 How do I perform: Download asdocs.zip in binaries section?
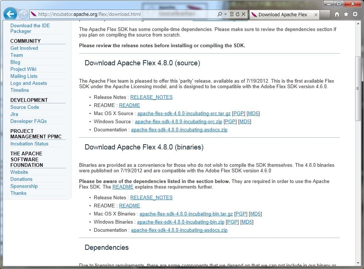[x=179, y=230]
